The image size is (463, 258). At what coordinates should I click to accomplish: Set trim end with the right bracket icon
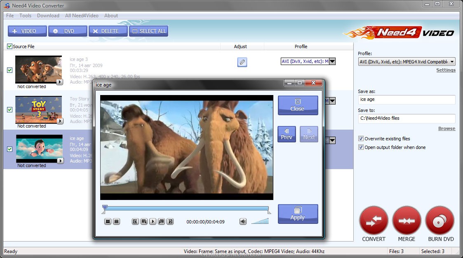(170, 221)
